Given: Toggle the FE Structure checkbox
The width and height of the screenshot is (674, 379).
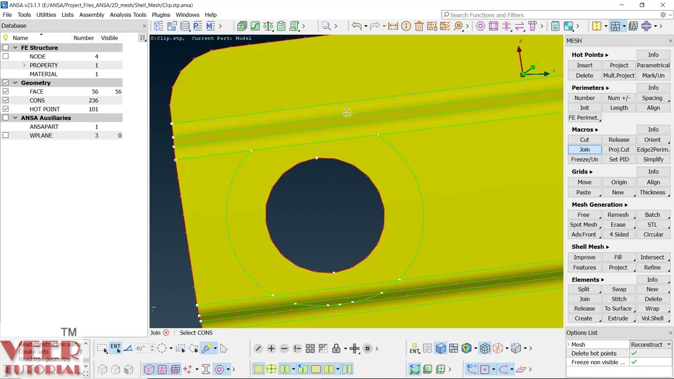Looking at the screenshot, I should click(6, 47).
